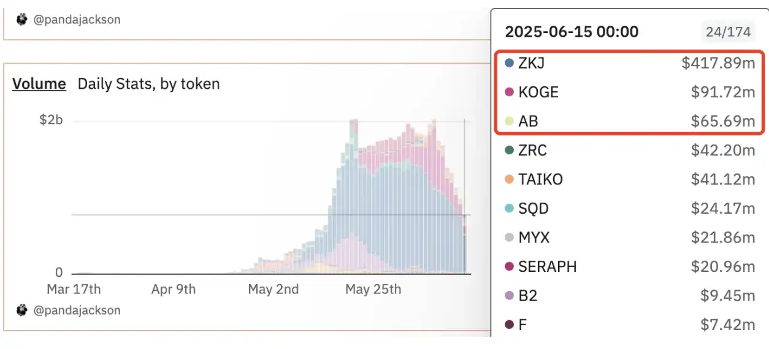Image resolution: width=769 pixels, height=349 pixels.
Task: Click the AB yellow legend dot
Action: 509,121
